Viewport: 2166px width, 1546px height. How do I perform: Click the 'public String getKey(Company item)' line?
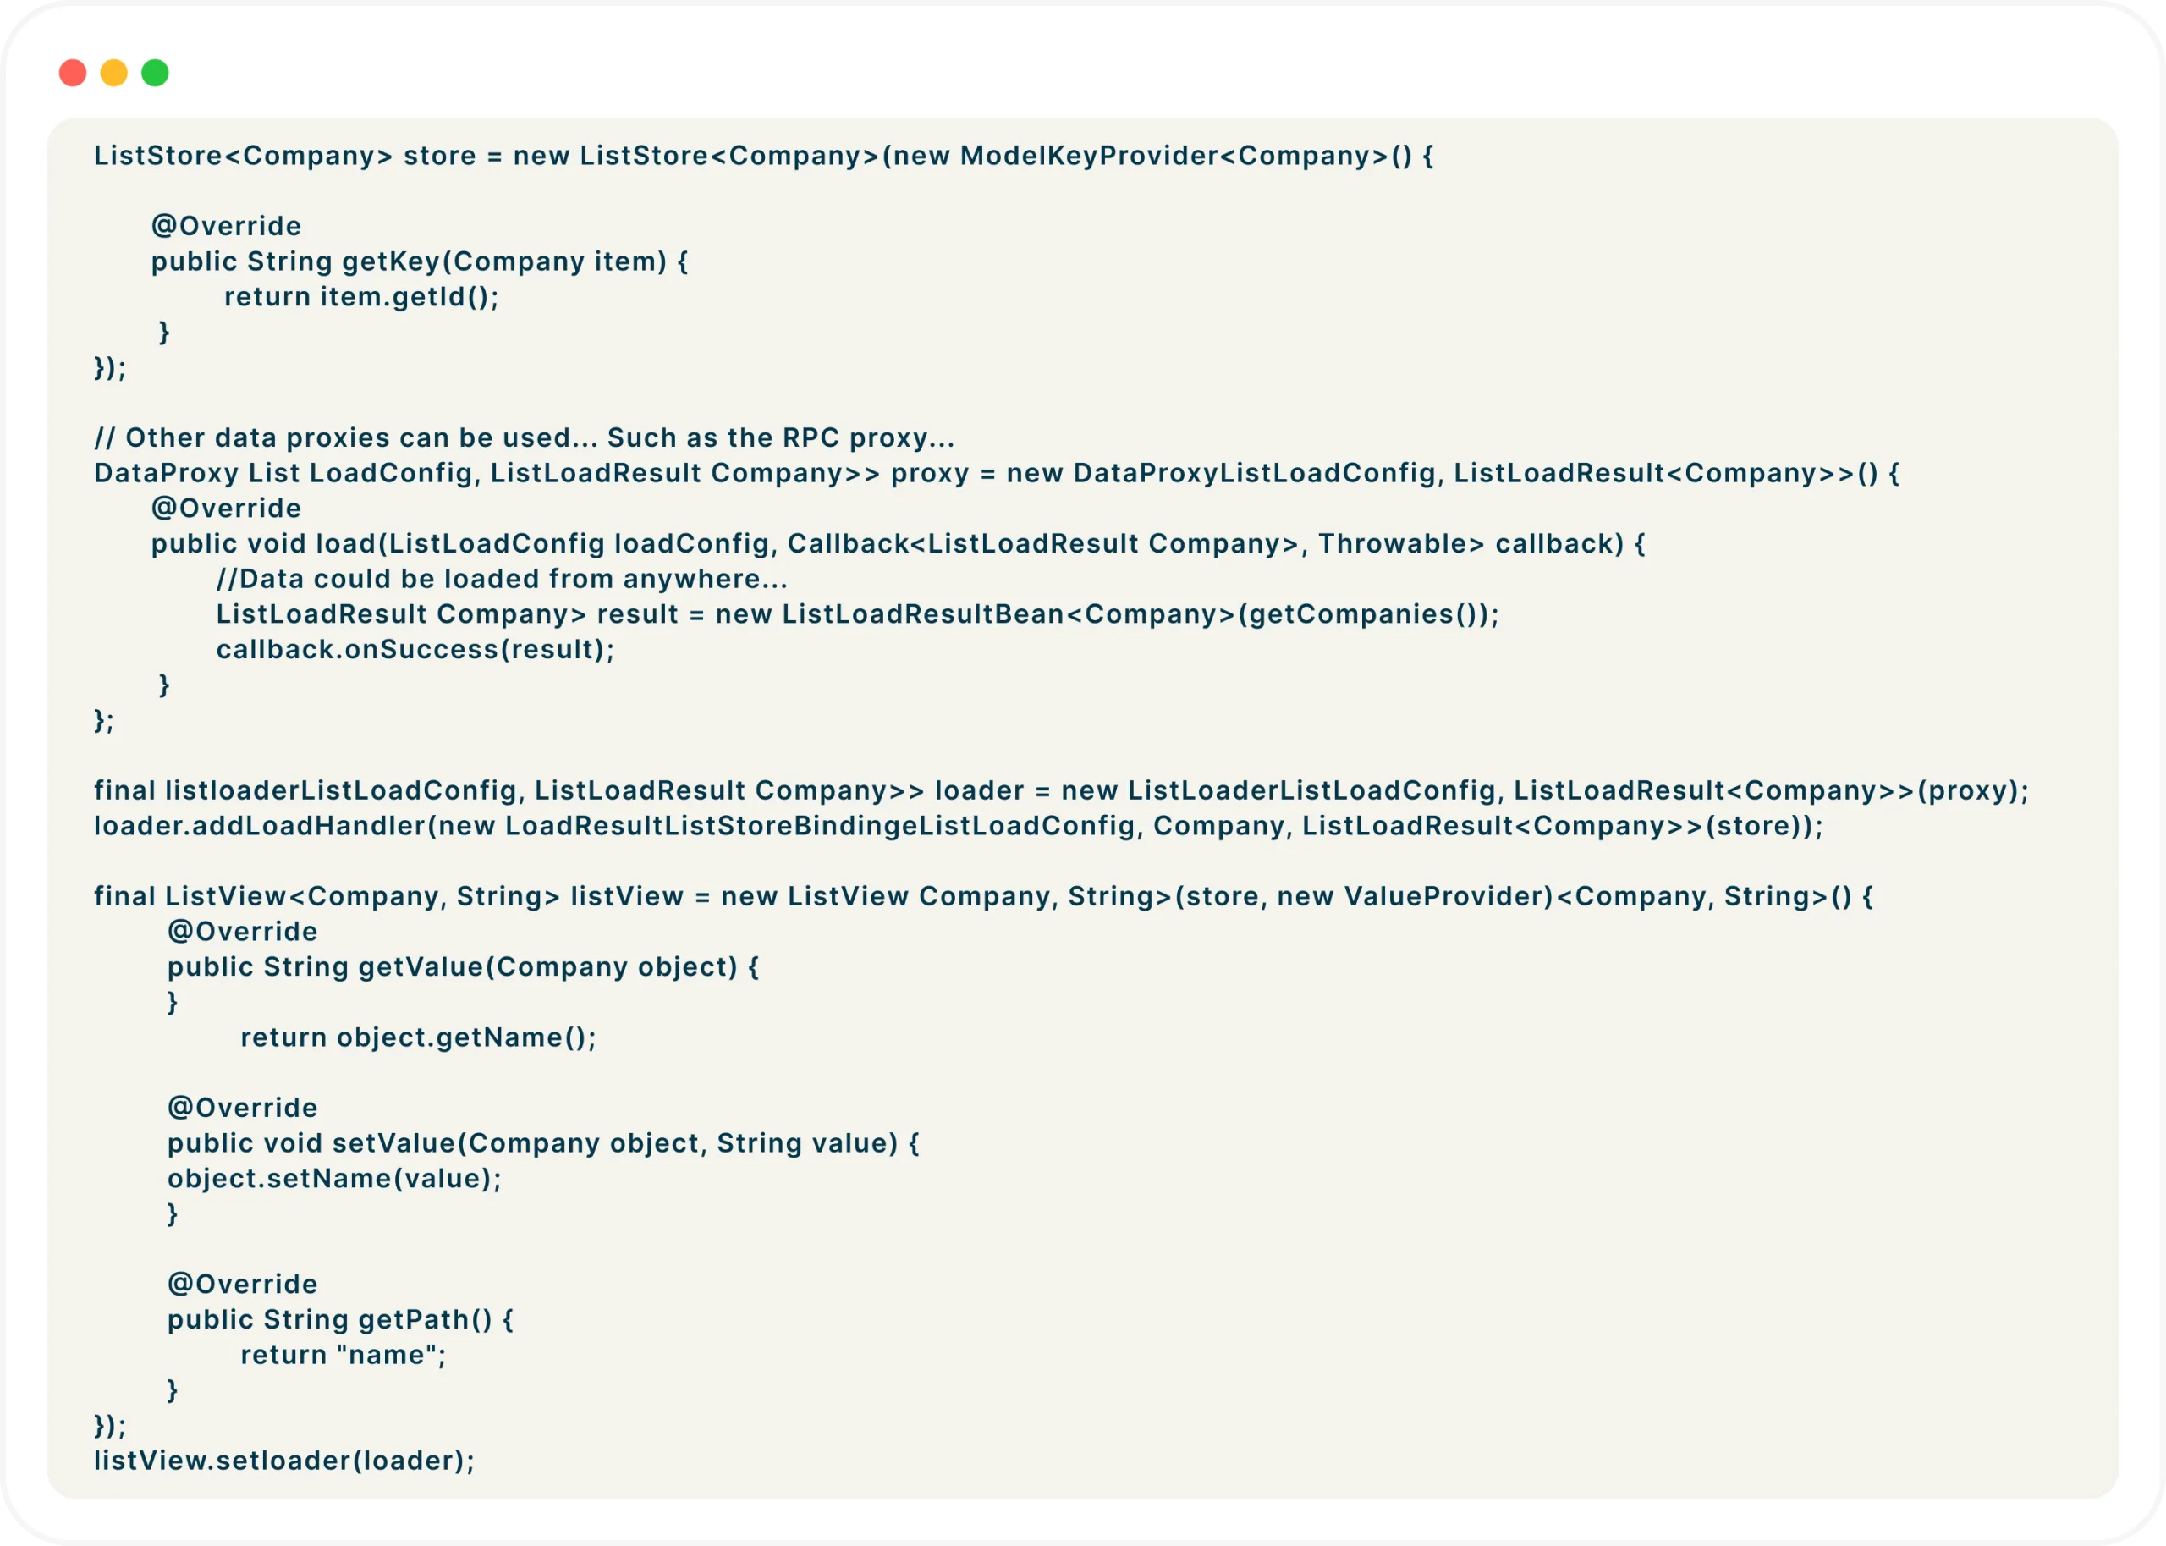419,261
